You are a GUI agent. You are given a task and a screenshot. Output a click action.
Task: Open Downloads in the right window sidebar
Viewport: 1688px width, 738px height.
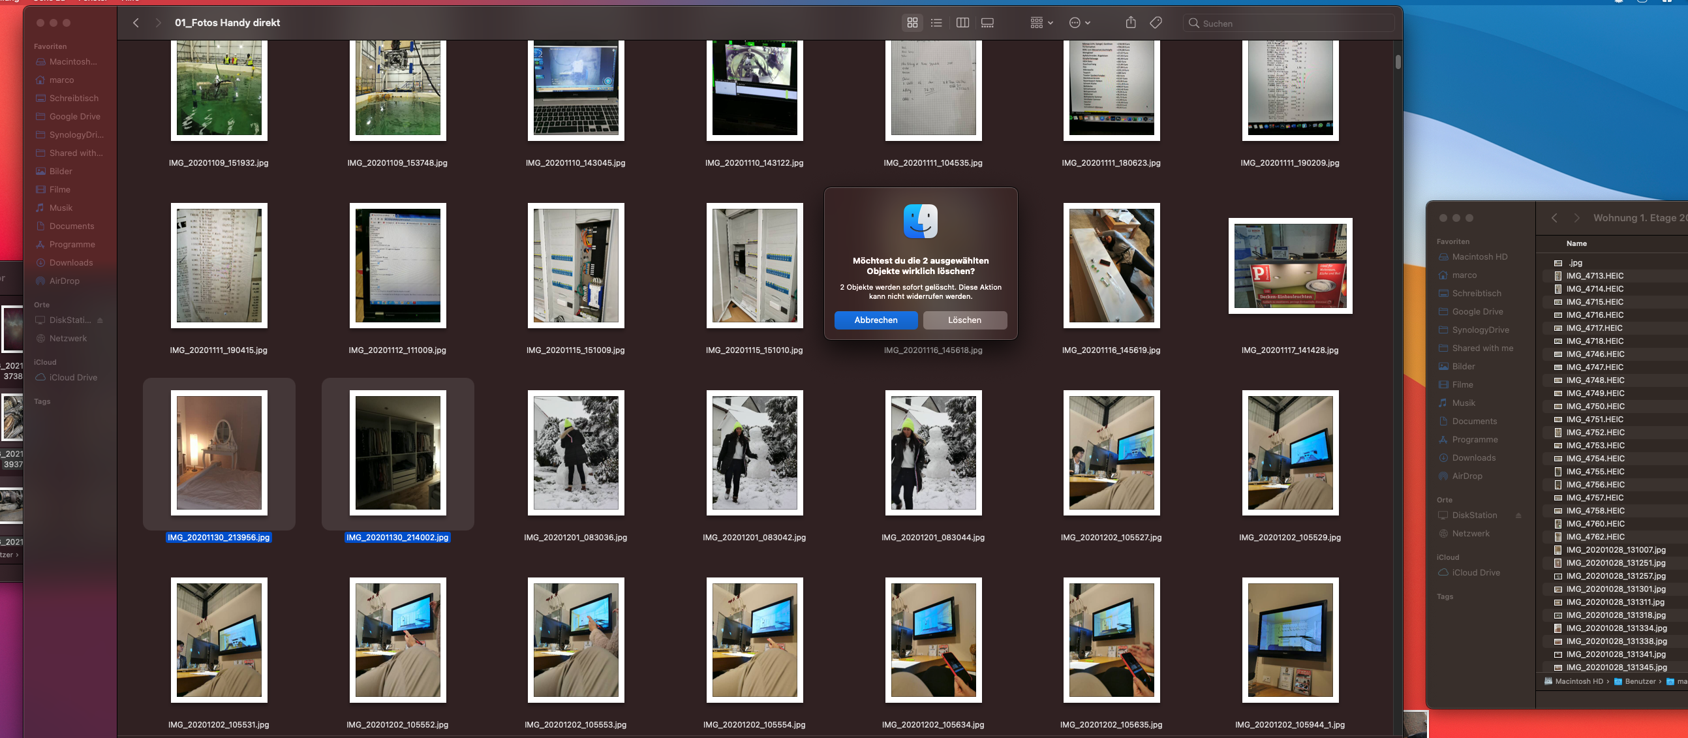[1473, 457]
